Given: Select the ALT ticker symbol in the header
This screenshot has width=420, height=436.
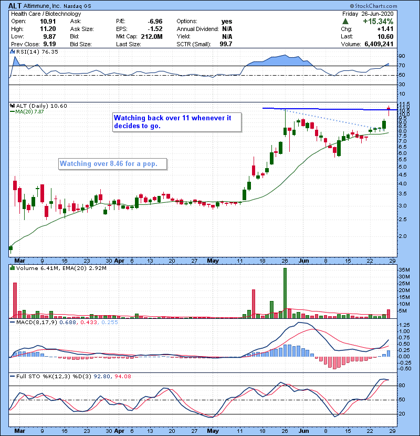Looking at the screenshot, I should pyautogui.click(x=15, y=6).
